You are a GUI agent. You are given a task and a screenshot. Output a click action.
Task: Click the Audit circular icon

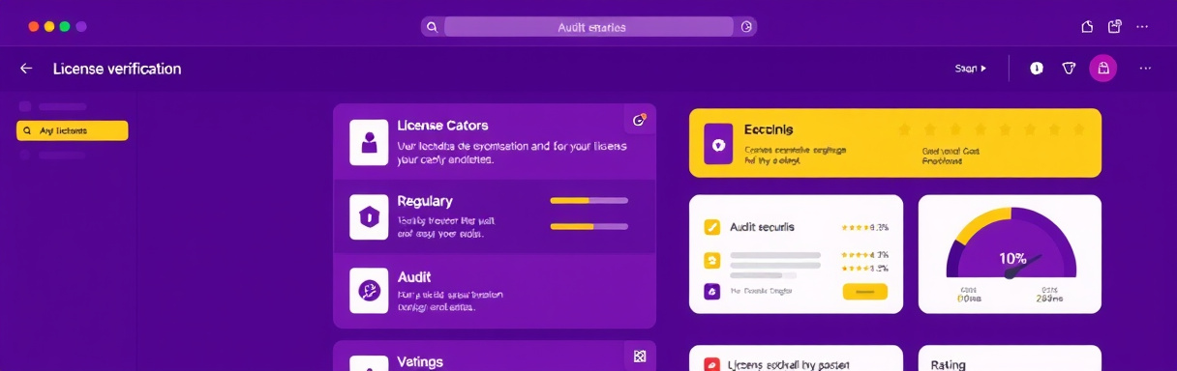point(369,290)
